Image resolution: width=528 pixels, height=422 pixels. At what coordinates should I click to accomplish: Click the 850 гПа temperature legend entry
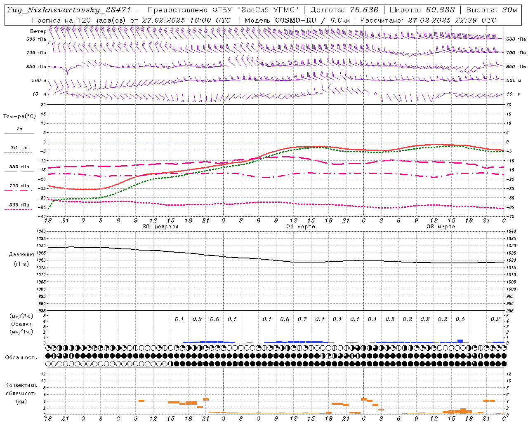(x=19, y=167)
